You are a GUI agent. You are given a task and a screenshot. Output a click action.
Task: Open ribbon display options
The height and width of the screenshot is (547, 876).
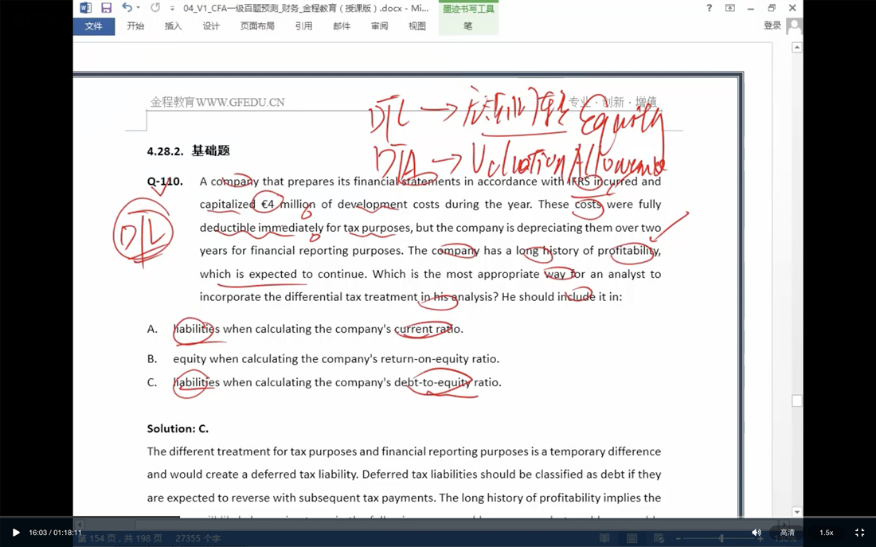[729, 8]
